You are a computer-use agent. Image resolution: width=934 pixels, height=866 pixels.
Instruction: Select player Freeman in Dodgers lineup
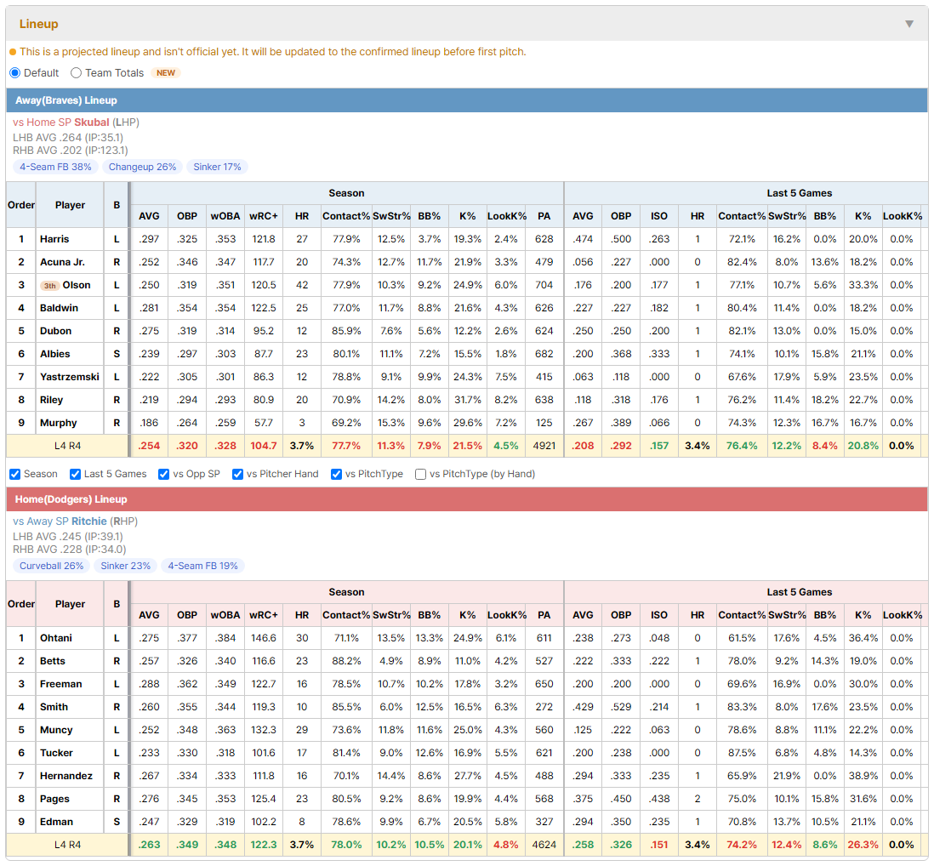point(60,684)
